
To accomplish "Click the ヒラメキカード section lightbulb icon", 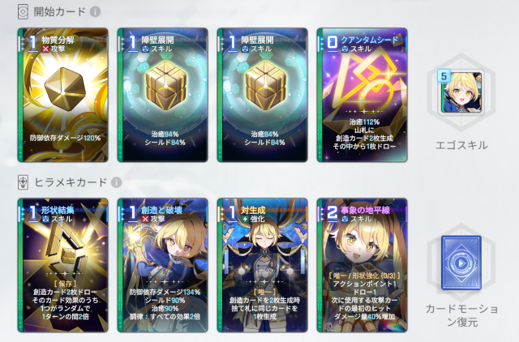I will 23,182.
